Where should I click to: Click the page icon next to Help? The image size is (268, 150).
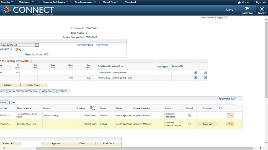[x=225, y=17]
